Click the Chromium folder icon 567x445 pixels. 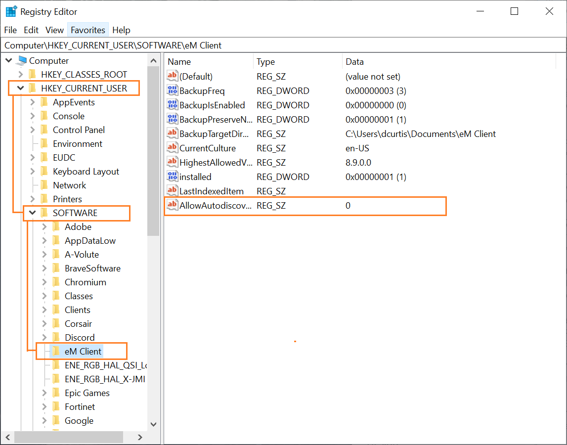click(x=56, y=282)
